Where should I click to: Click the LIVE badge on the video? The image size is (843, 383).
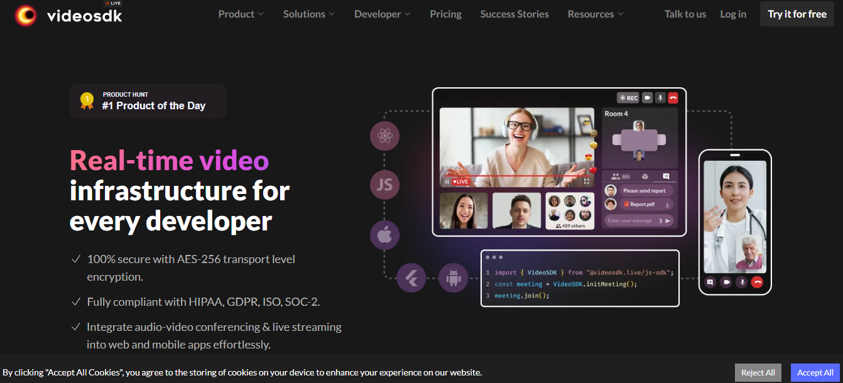461,181
